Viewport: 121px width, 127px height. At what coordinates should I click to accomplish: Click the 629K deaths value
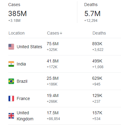coord(97,78)
